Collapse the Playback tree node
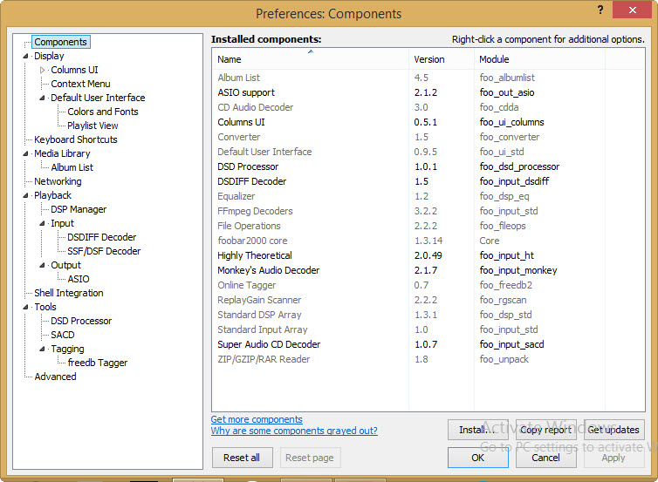Viewport: 658px width, 482px height. coord(25,196)
